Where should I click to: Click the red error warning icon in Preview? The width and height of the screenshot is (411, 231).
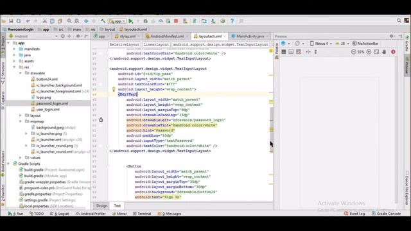coord(393,52)
